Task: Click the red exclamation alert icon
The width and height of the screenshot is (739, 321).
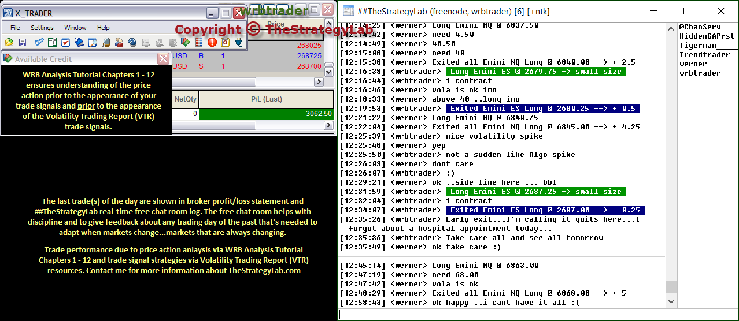Action: click(x=212, y=42)
